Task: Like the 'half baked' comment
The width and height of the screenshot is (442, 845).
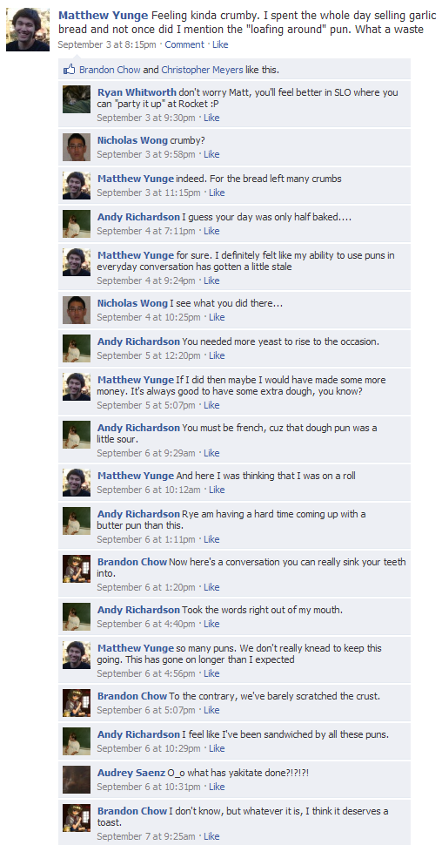Action: tap(211, 231)
